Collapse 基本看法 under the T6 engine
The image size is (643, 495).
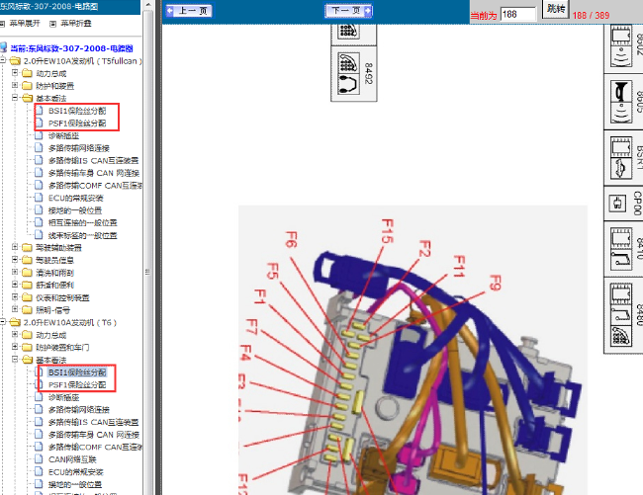15,360
